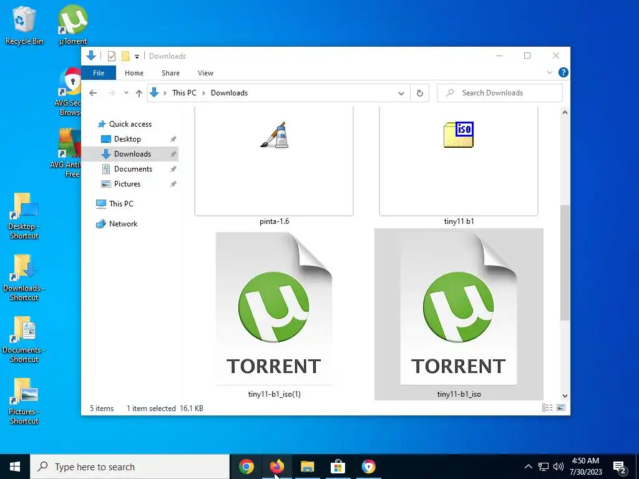Open AVG Secure Browser desktop shortcut
Viewport: 639px width, 479px height.
(x=70, y=92)
